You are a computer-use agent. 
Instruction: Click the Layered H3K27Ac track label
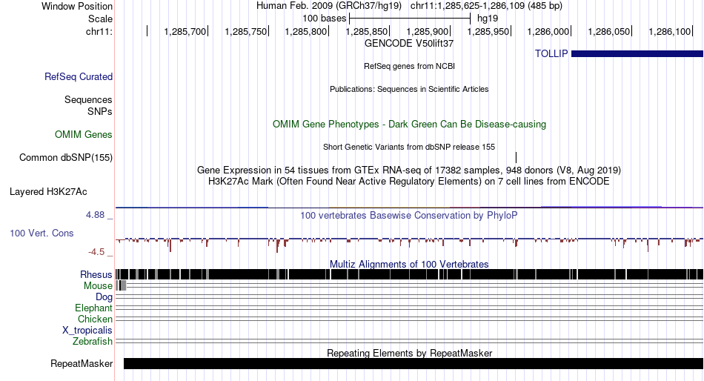click(x=48, y=192)
